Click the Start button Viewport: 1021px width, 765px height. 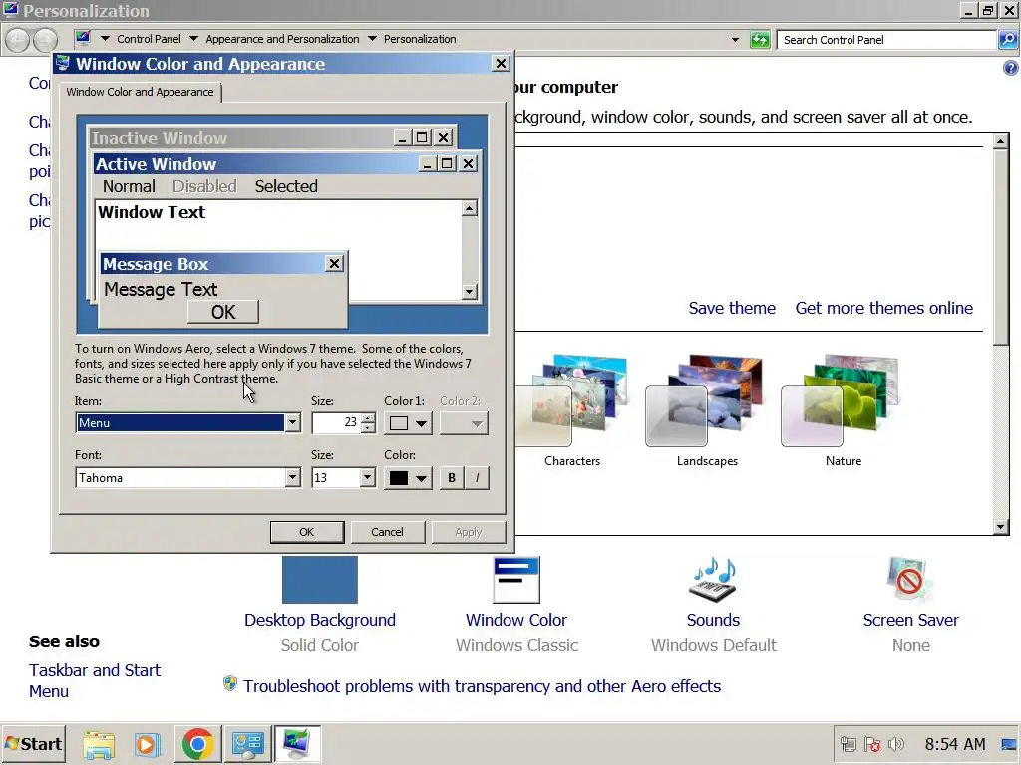[33, 743]
